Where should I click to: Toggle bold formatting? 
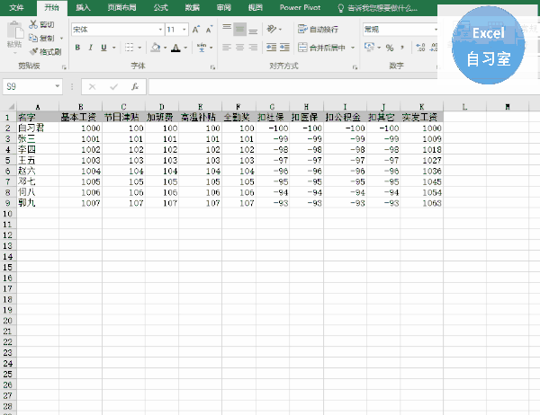tap(77, 48)
